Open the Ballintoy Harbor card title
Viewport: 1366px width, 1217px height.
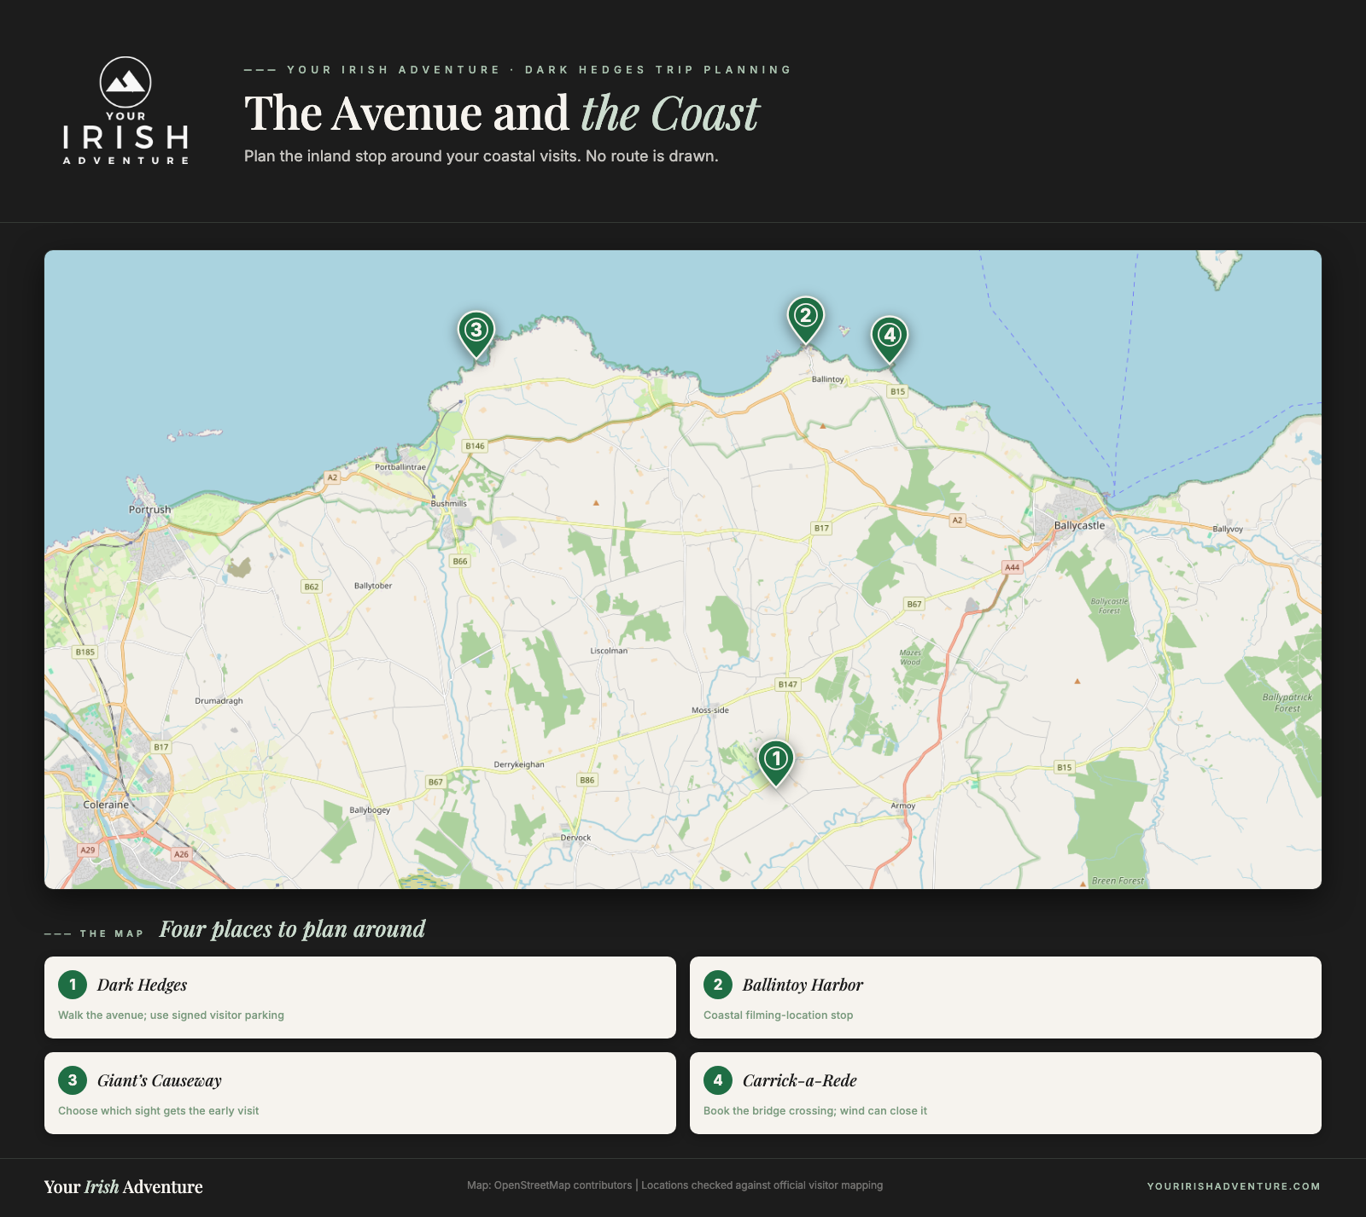click(x=803, y=985)
